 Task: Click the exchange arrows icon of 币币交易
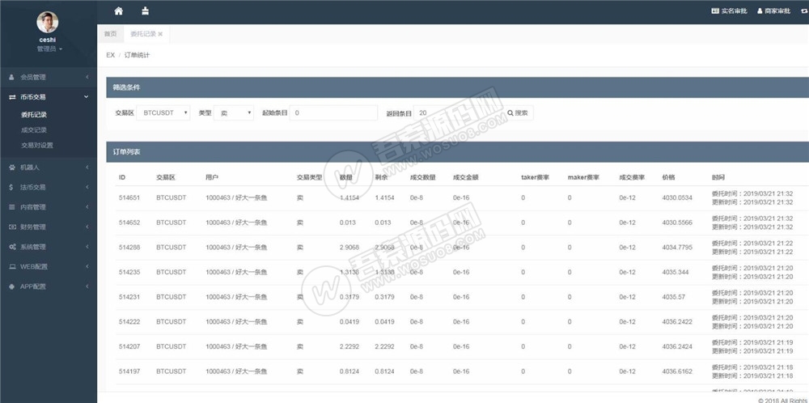12,97
